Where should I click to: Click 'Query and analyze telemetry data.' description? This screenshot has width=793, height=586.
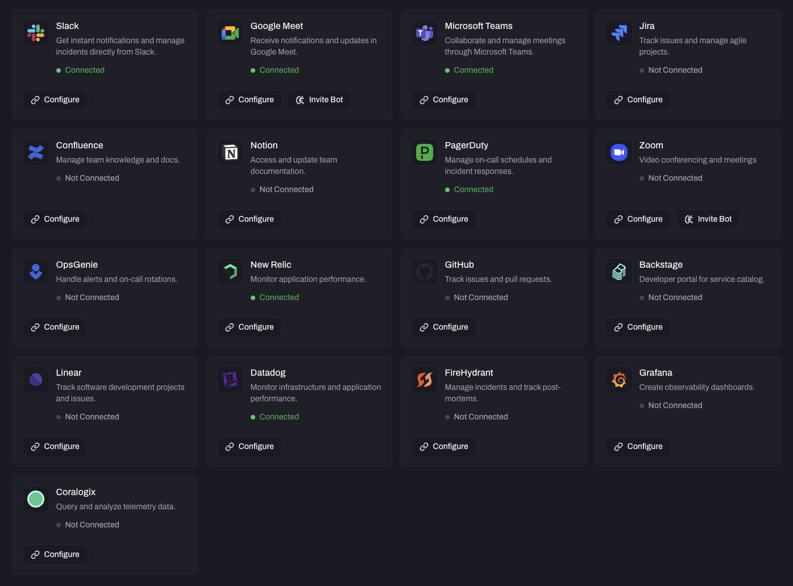[116, 507]
